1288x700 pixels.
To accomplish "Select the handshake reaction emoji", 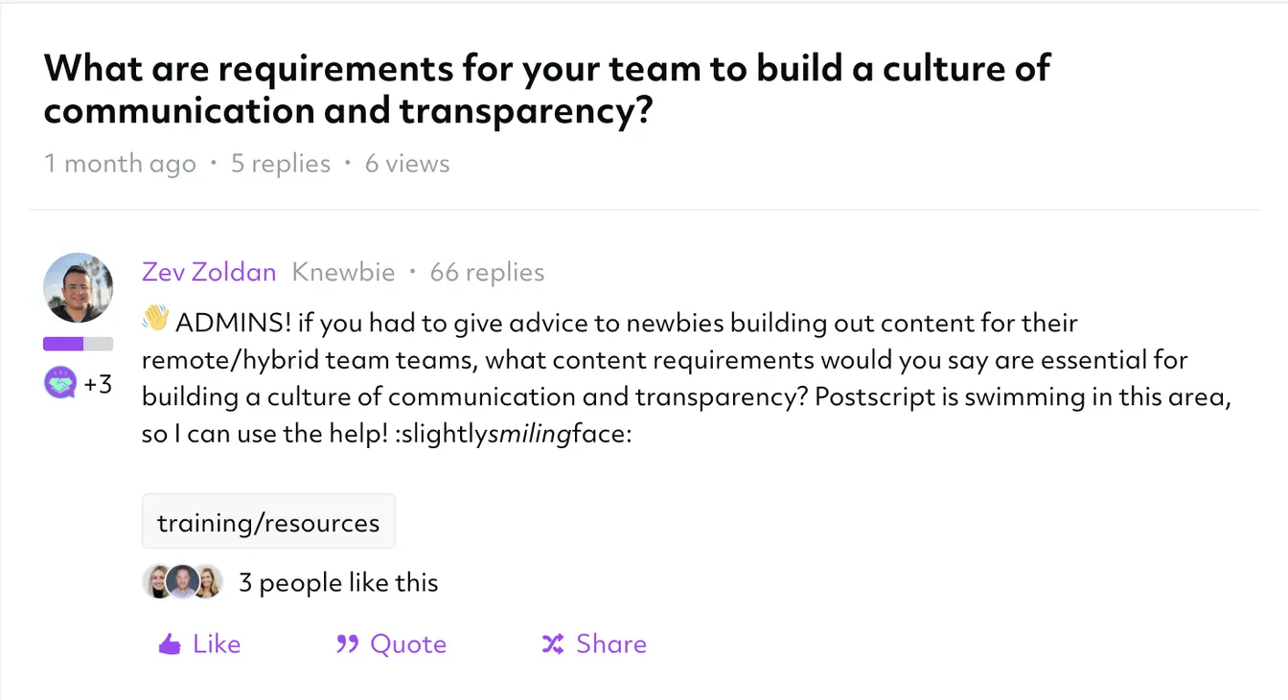I will click(60, 382).
